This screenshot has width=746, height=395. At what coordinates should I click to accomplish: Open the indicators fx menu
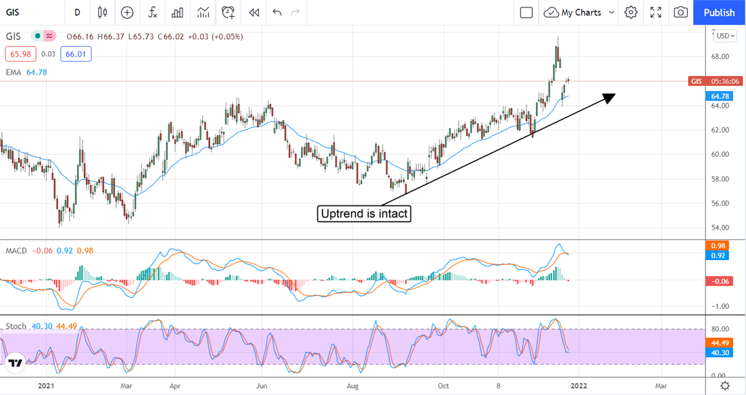click(x=152, y=12)
